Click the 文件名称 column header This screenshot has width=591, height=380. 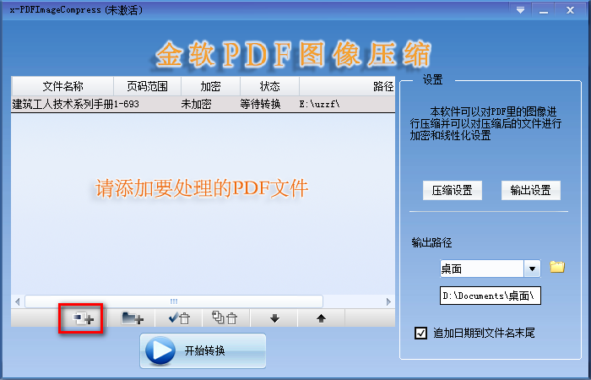pyautogui.click(x=63, y=86)
